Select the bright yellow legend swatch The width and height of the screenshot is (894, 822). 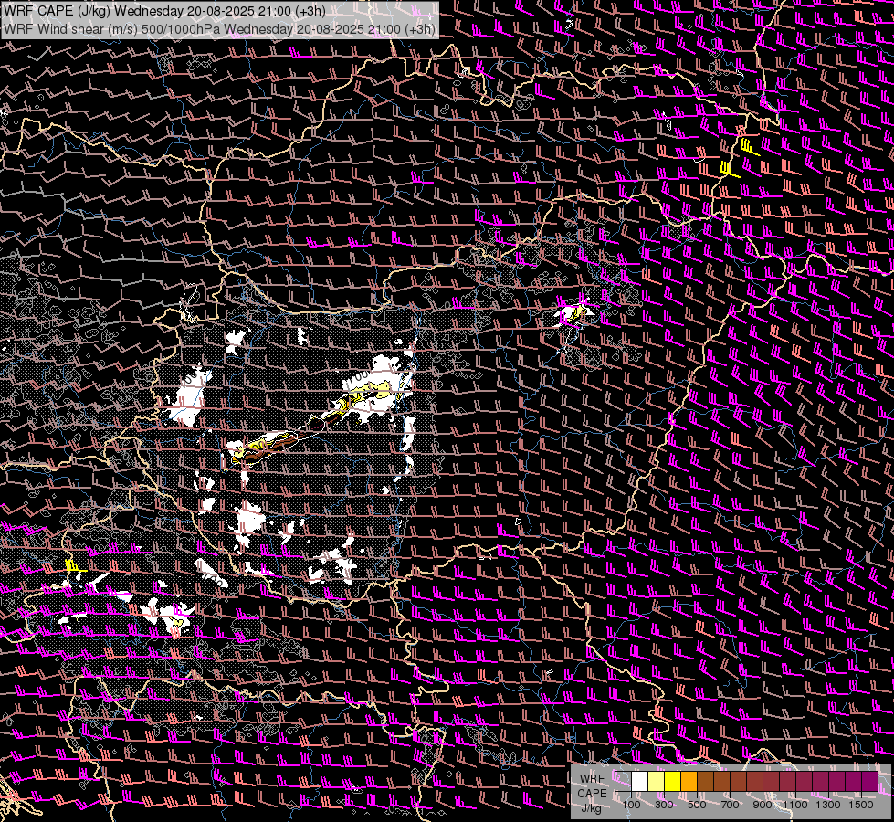coord(672,782)
